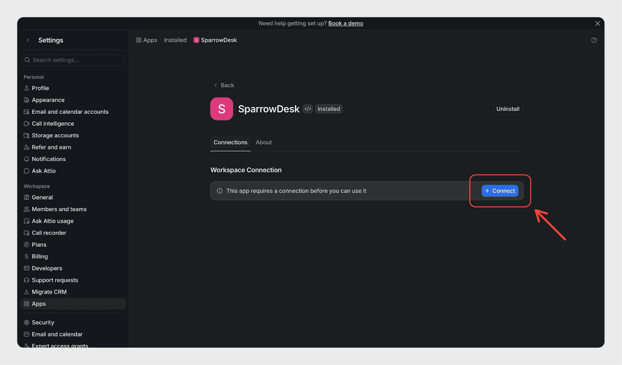Open Profile settings via its person icon

click(26, 88)
